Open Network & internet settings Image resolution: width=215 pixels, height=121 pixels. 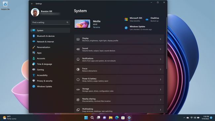(x=51, y=42)
